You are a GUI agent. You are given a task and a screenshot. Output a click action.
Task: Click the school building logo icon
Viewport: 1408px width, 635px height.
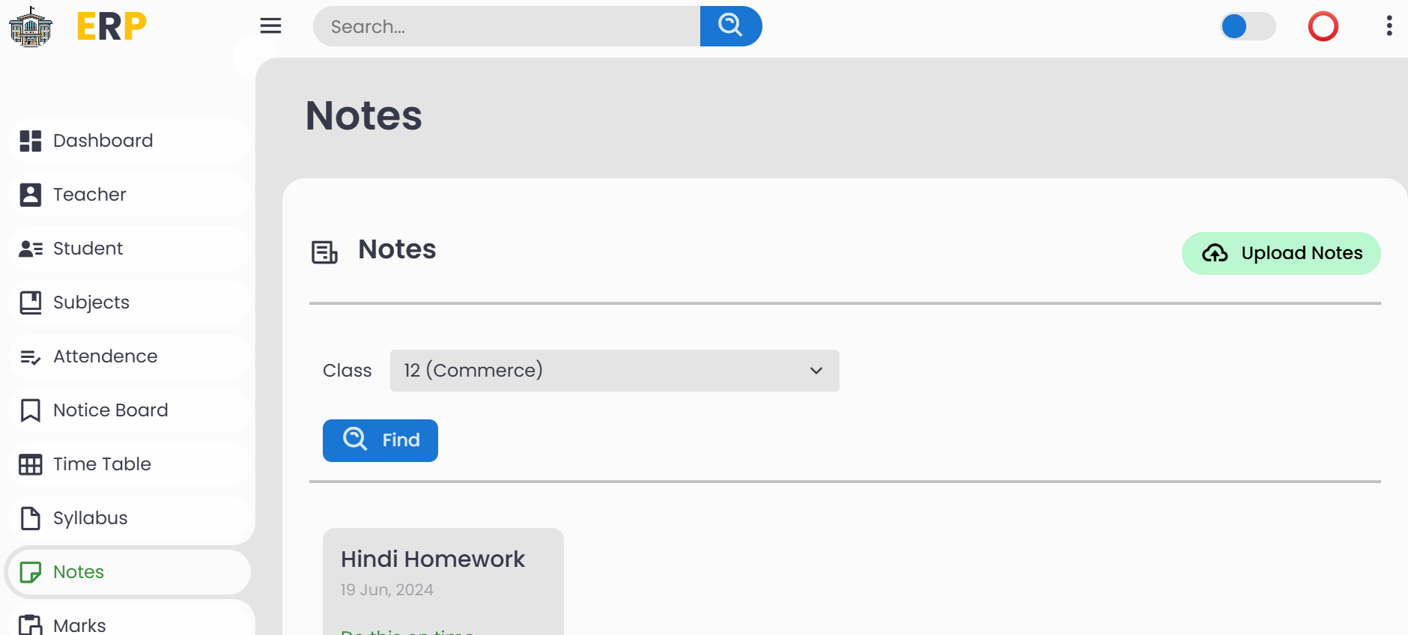click(x=31, y=27)
